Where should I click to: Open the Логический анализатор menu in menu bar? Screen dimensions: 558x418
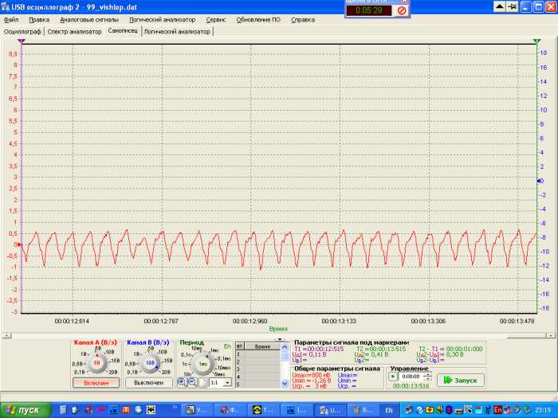[x=163, y=20]
